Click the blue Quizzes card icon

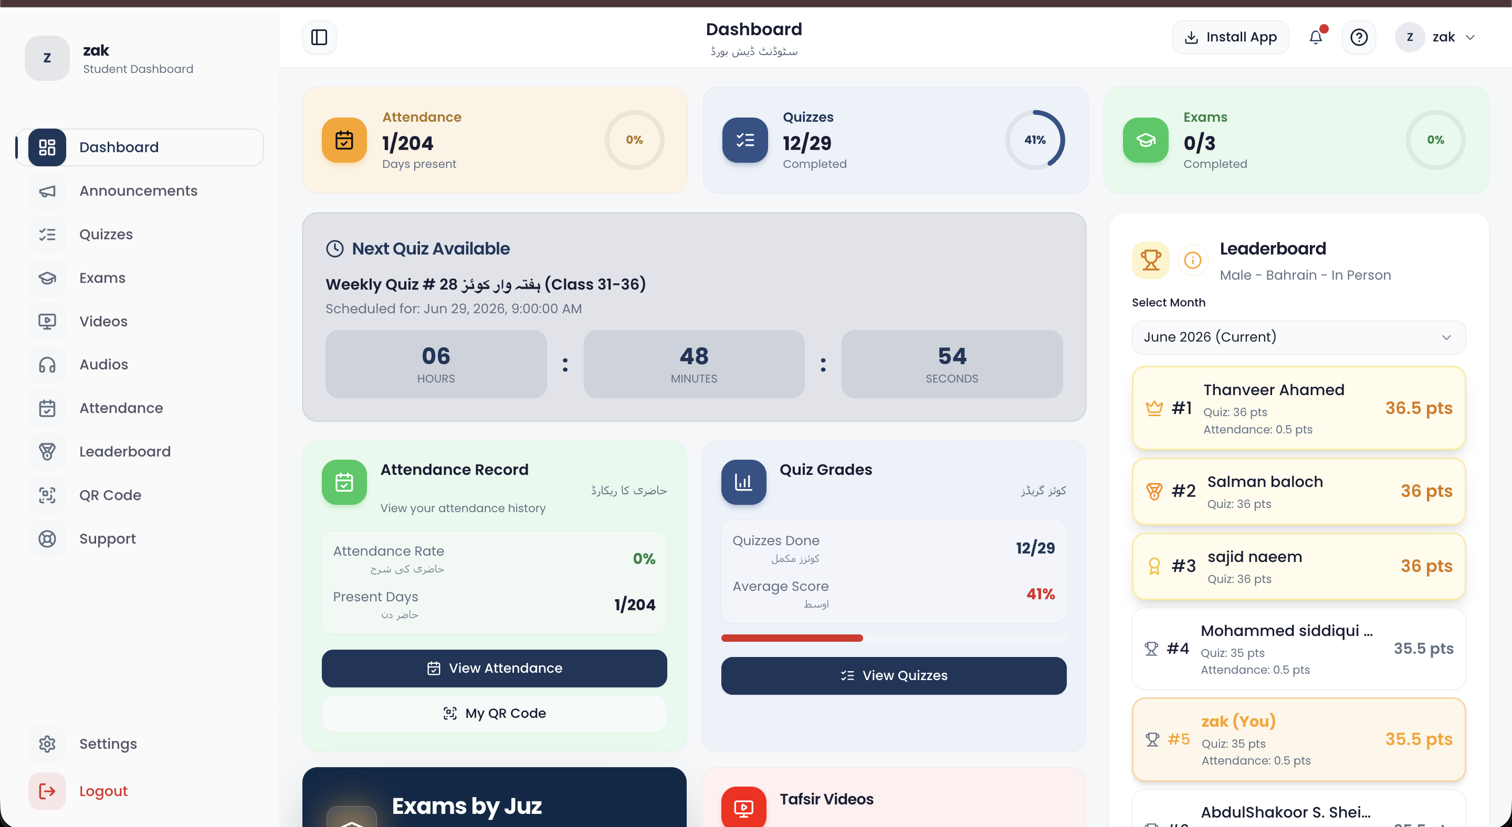click(x=744, y=140)
